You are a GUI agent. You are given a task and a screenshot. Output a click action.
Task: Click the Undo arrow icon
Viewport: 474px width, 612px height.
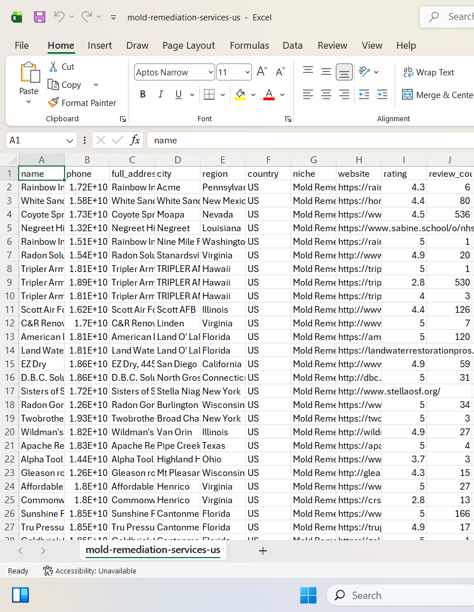59,17
